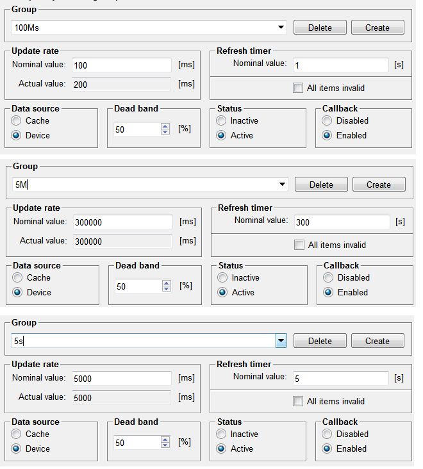Delete the 100Ms group
Screen dimensions: 423x469
tap(320, 28)
